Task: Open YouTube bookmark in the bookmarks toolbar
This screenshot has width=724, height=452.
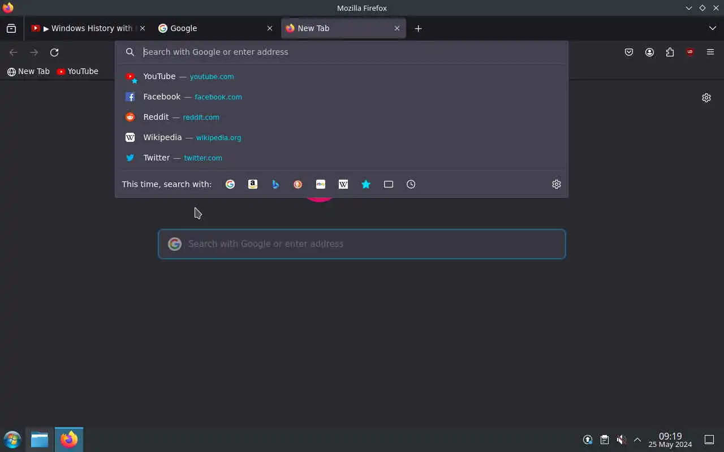Action: tap(77, 71)
